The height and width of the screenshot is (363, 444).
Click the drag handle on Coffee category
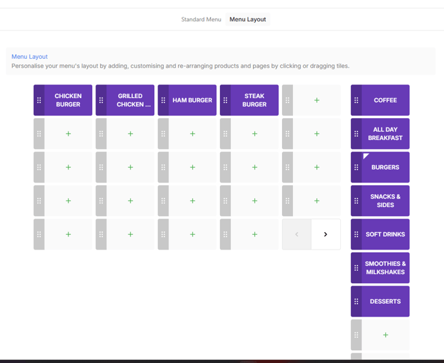coord(356,101)
